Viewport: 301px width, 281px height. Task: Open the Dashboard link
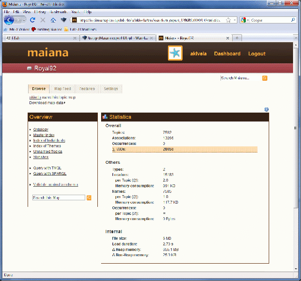(x=227, y=53)
